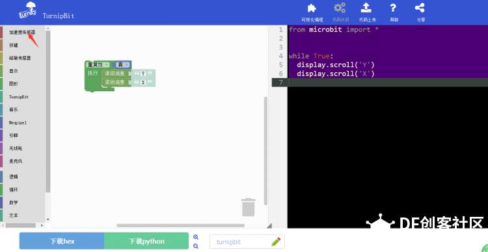
Task: Open the 可视化编程 visual programming puzzle icon
Action: click(312, 8)
